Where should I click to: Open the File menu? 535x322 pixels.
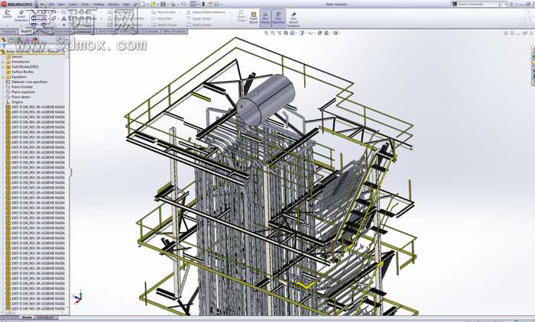42,4
